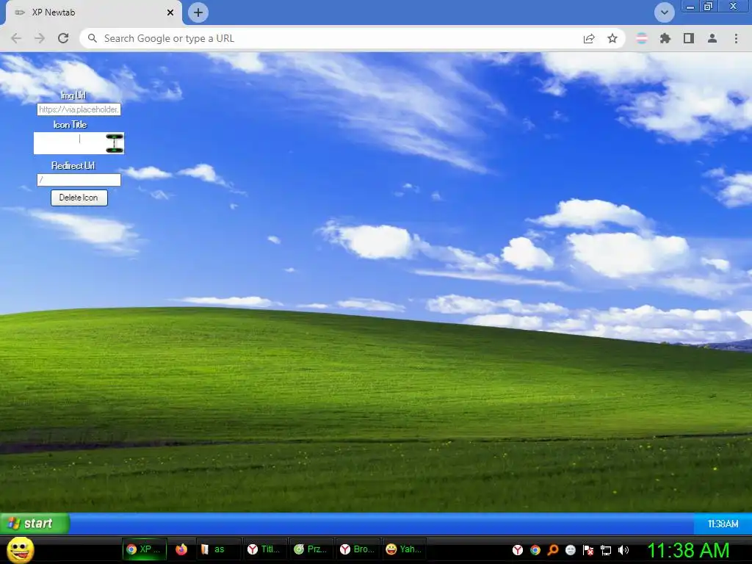The width and height of the screenshot is (752, 564).
Task: Open the network connection tray icon
Action: (606, 551)
